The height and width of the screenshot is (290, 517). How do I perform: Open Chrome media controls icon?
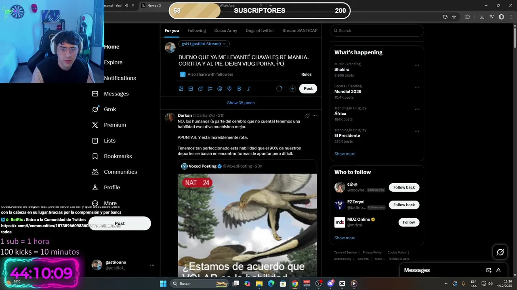[492, 17]
